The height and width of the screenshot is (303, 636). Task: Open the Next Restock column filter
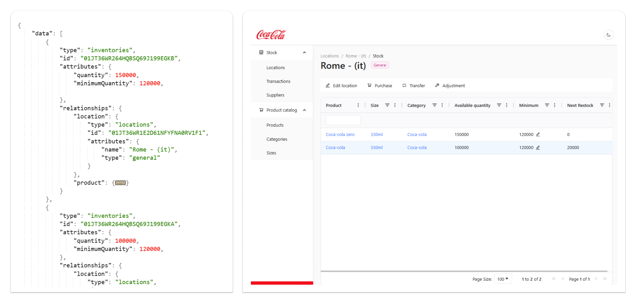[602, 105]
